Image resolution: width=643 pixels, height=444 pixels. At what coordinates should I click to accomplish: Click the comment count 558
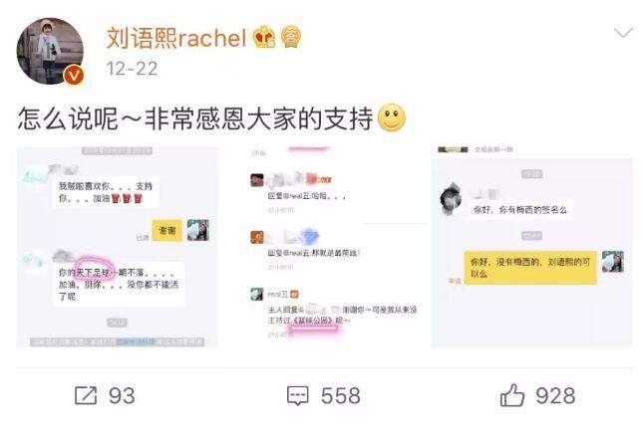pyautogui.click(x=340, y=396)
